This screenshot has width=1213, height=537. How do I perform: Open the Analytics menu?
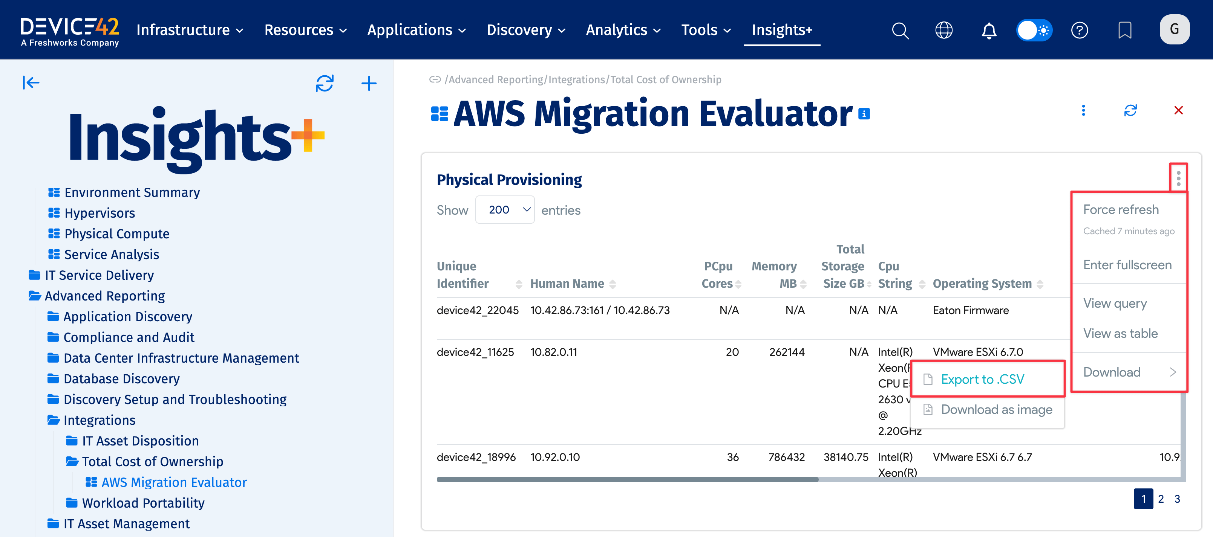(x=623, y=30)
